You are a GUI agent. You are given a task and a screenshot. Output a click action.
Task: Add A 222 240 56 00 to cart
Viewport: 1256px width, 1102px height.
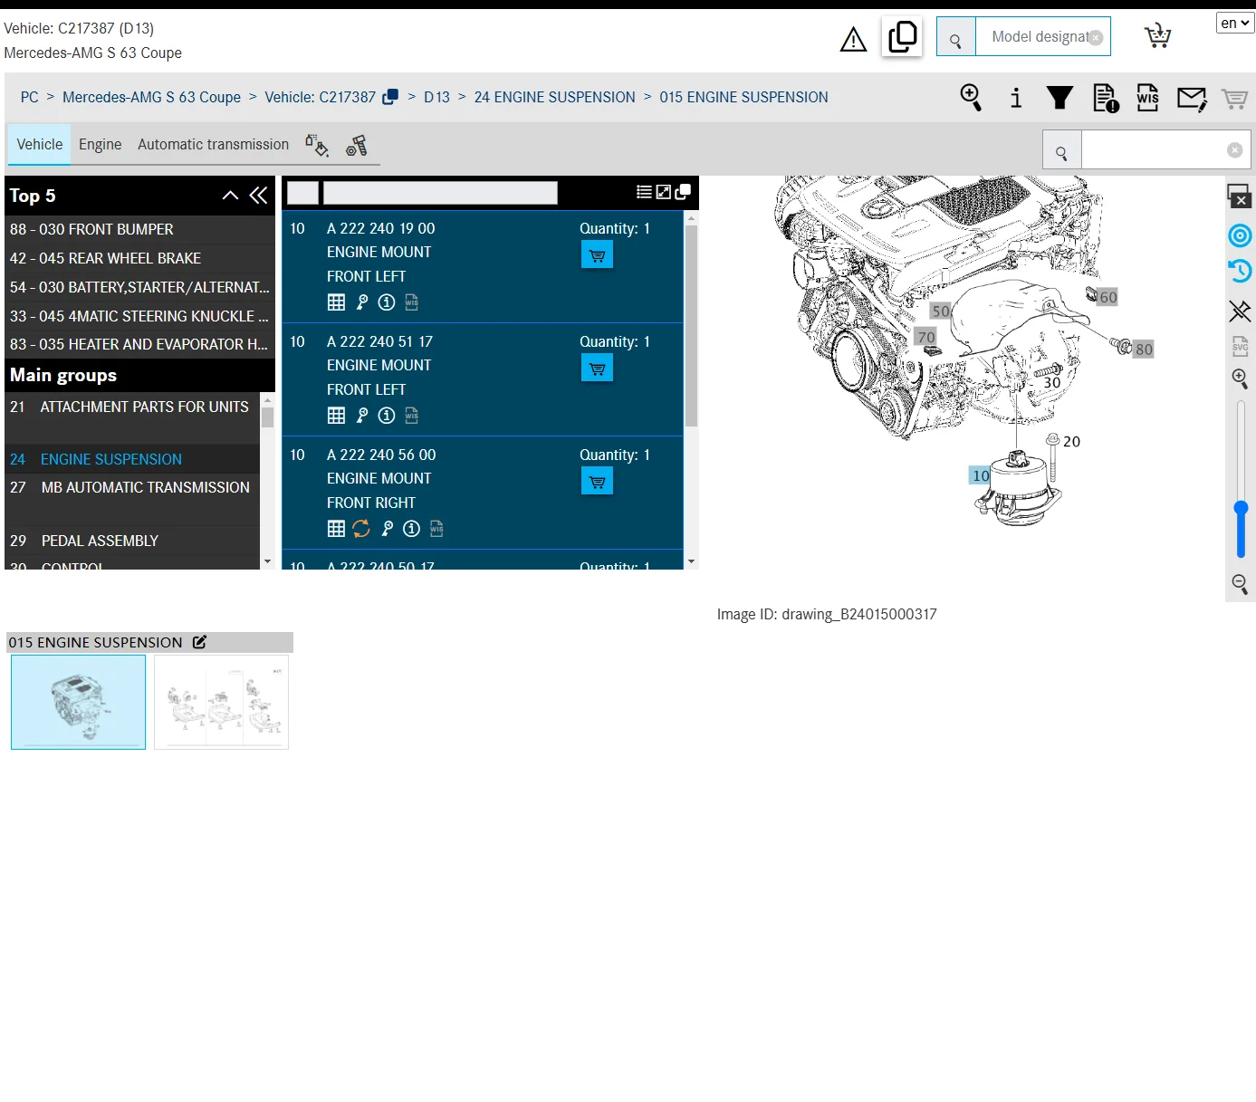click(x=597, y=481)
